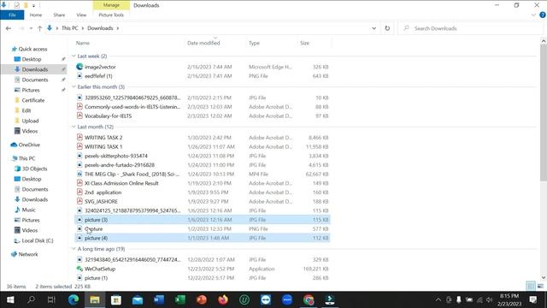Switch to Details view layout icon
This screenshot has width=547, height=308.
[x=531, y=286]
